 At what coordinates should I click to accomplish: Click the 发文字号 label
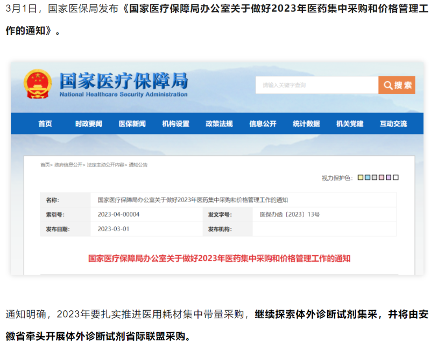tap(220, 215)
